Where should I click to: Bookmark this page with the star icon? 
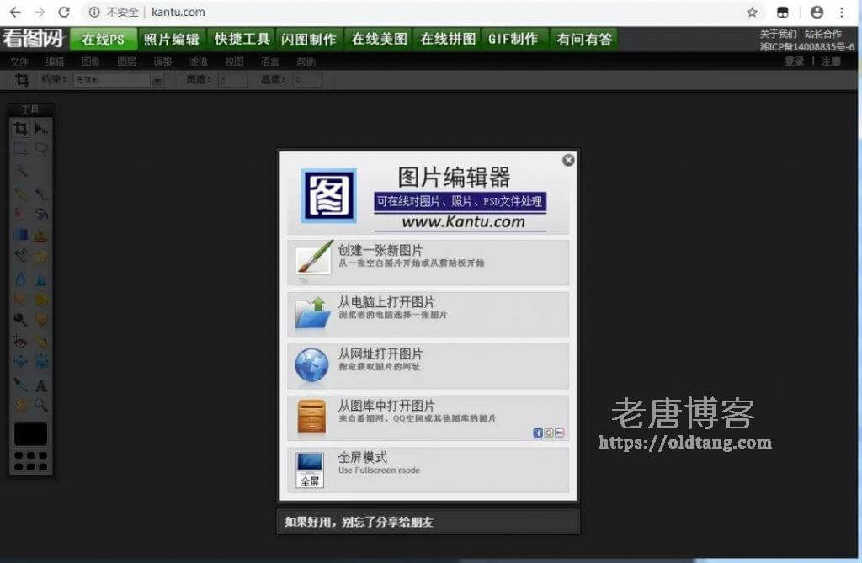(752, 13)
